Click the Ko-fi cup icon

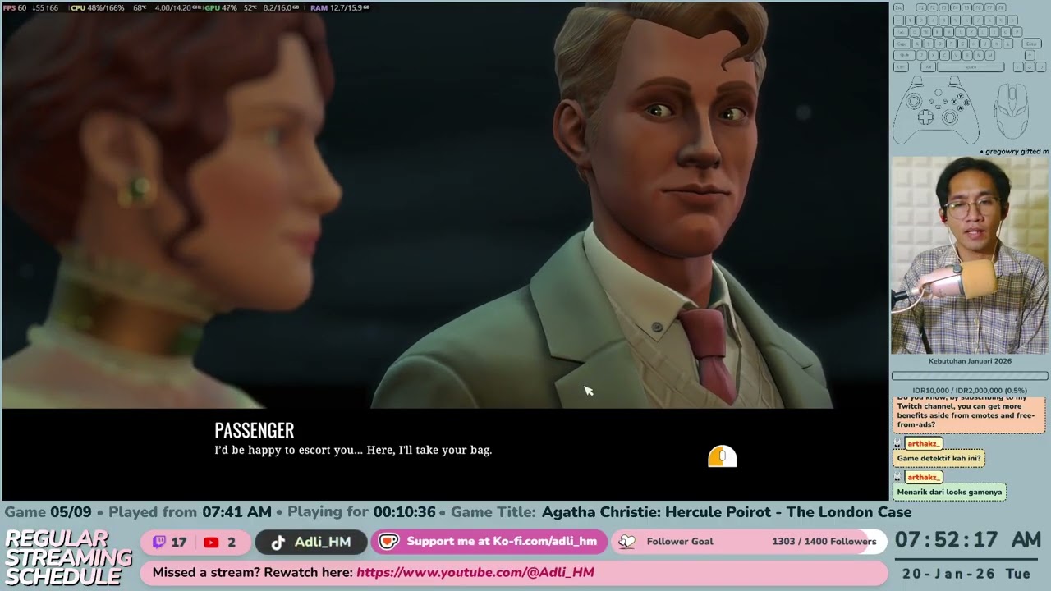388,542
